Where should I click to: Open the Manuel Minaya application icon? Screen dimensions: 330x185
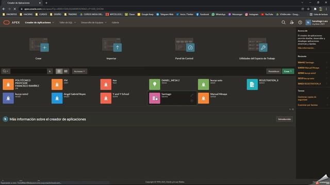coord(204,98)
